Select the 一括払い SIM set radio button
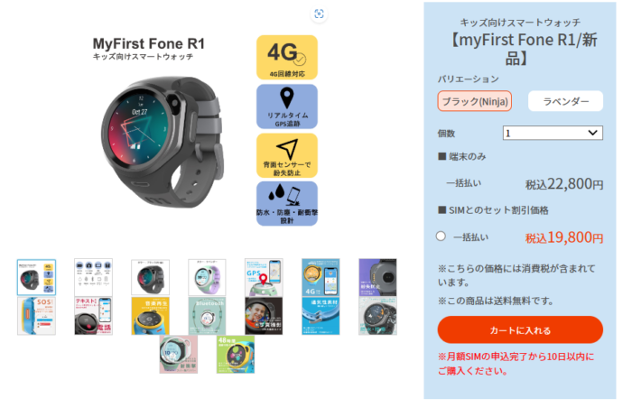Viewport: 632px width, 408px height. (x=441, y=236)
